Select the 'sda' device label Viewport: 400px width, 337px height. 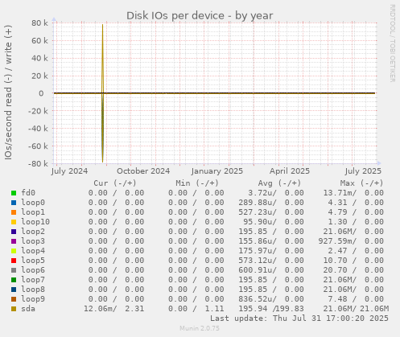tap(28, 309)
